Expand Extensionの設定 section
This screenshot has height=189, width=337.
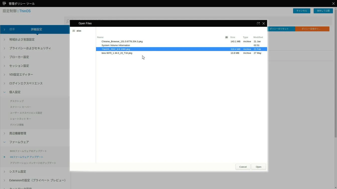point(4,180)
